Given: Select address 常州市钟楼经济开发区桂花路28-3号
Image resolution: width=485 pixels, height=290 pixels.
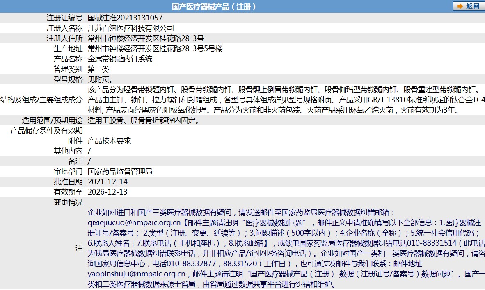Looking at the screenshot, I should click(146, 38).
